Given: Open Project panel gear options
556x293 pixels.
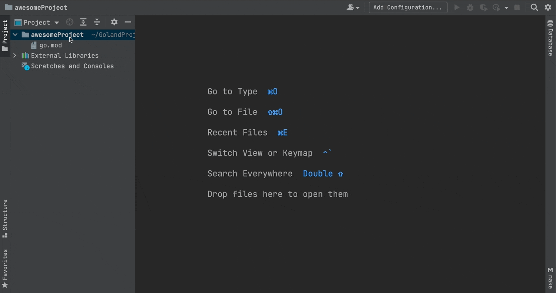Looking at the screenshot, I should 114,22.
